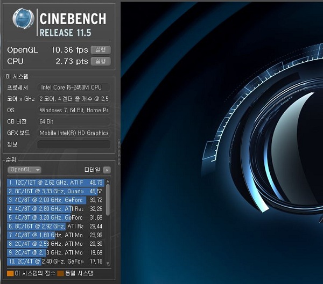Image resolution: width=323 pixels, height=284 pixels.
Task: Select ranking row 10. 2C/4T @ 2.40 GHz
Action: pyautogui.click(x=55, y=261)
